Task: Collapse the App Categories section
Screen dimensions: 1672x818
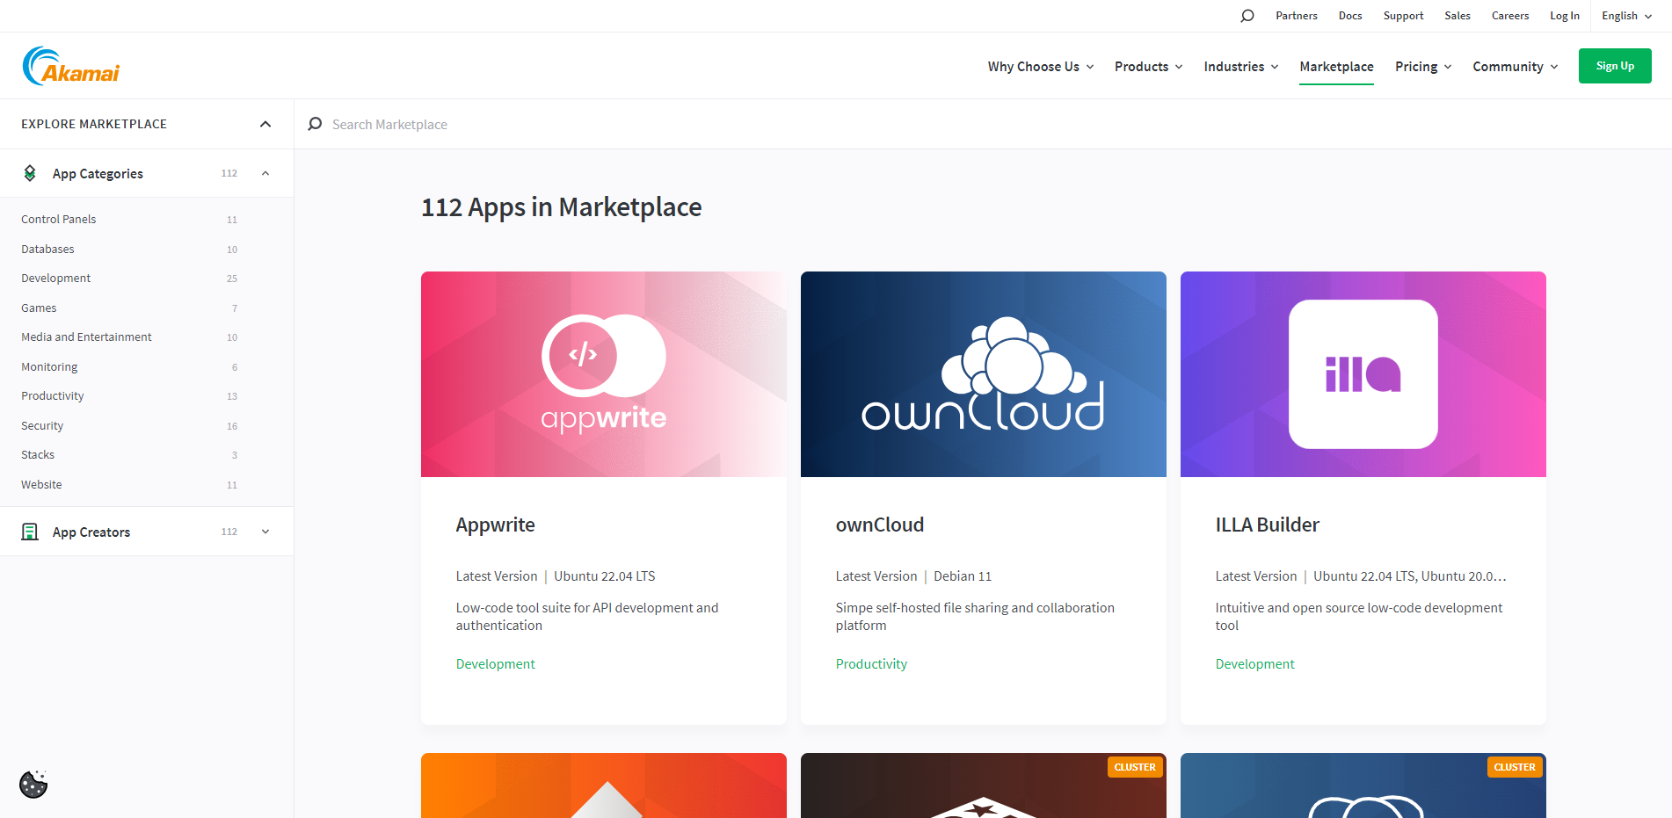Action: pos(265,173)
